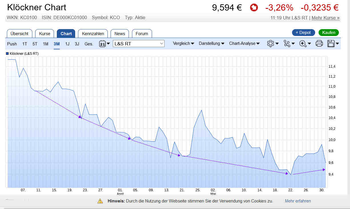This screenshot has width=350, height=209.
Task: Open dropdown arrow beside the zoom magnifier
Action: (x=309, y=44)
